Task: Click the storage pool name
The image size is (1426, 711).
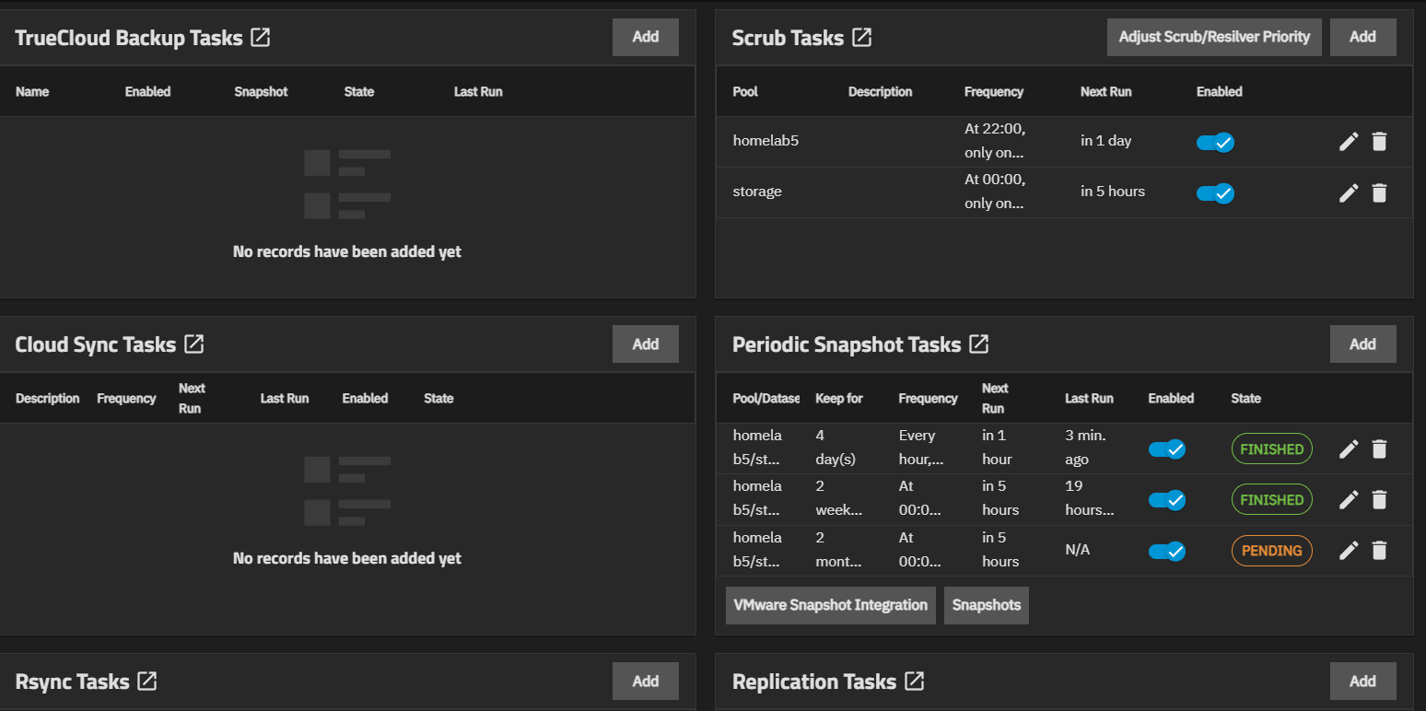Action: pyautogui.click(x=757, y=192)
